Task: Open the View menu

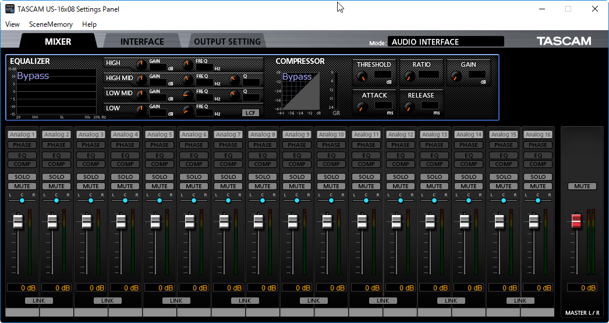Action: [12, 24]
